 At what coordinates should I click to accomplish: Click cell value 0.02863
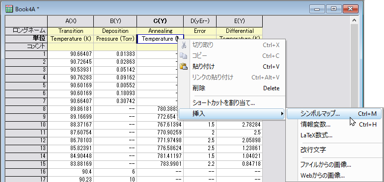(115, 62)
